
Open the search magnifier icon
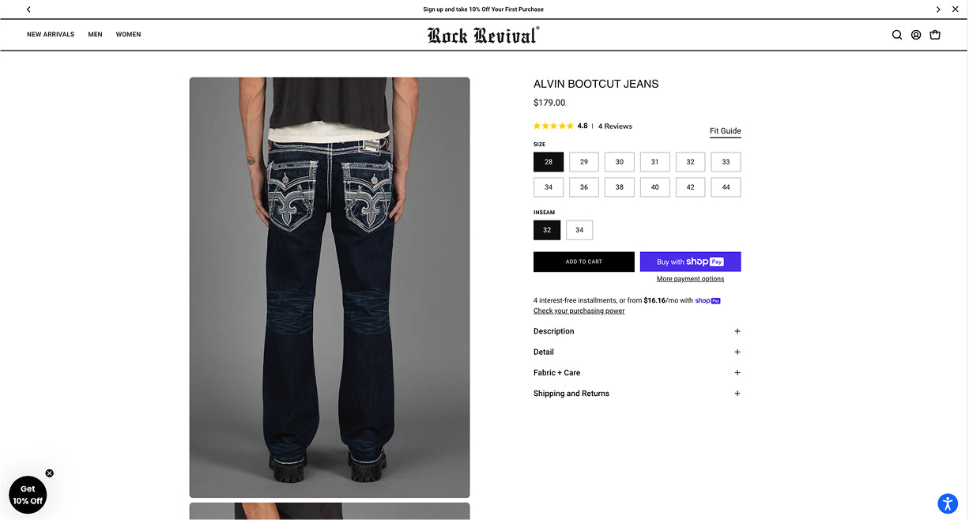pyautogui.click(x=897, y=35)
